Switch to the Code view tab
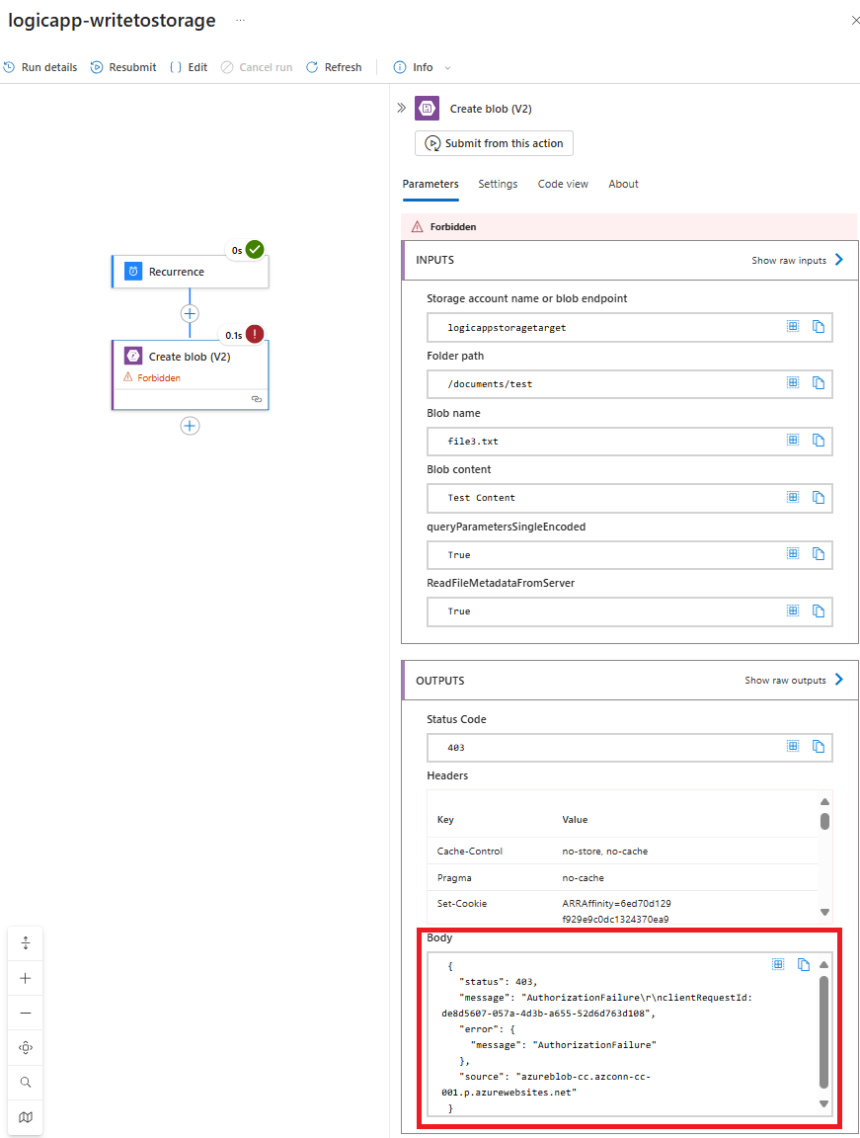The width and height of the screenshot is (860, 1138). pyautogui.click(x=563, y=184)
